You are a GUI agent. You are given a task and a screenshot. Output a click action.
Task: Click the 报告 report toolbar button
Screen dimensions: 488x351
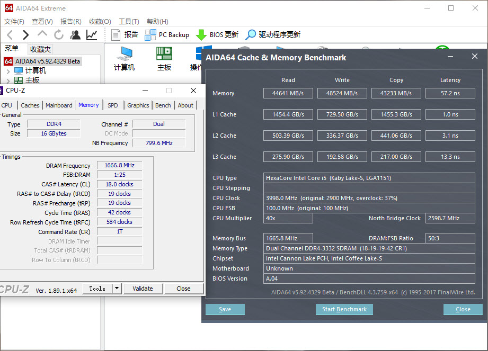pos(125,35)
